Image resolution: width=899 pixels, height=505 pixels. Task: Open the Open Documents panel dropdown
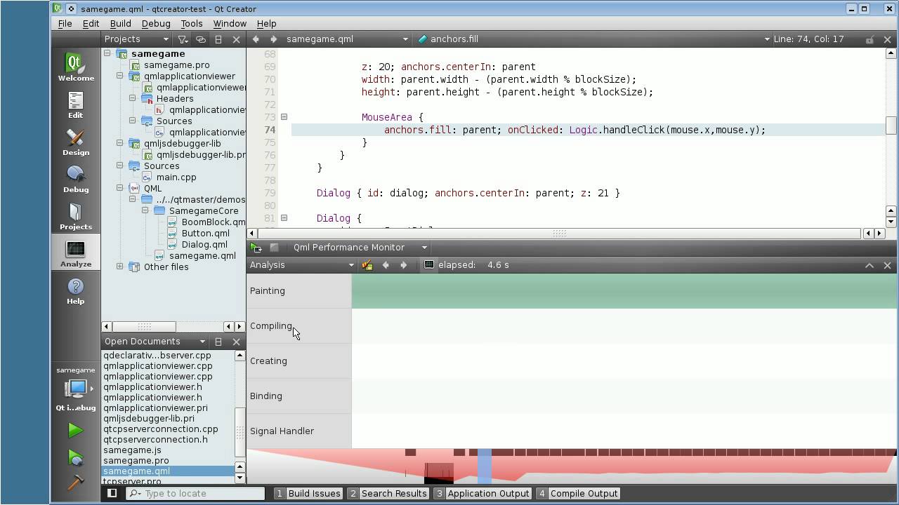[155, 342]
